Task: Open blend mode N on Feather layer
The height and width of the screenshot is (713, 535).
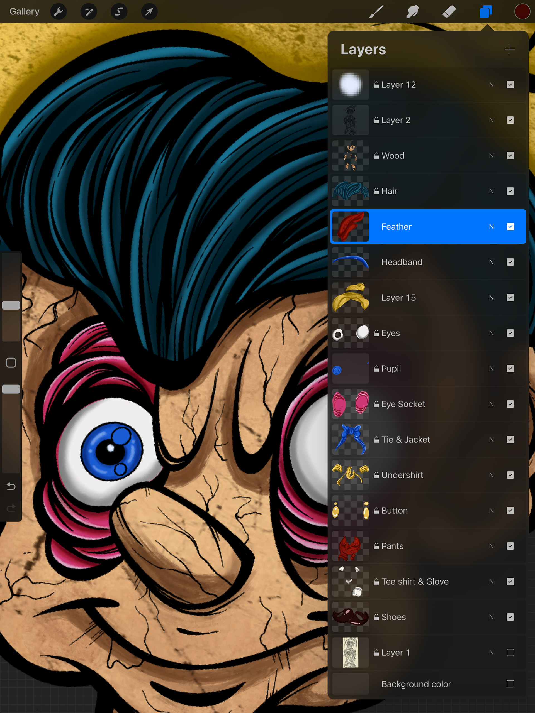Action: (x=491, y=227)
